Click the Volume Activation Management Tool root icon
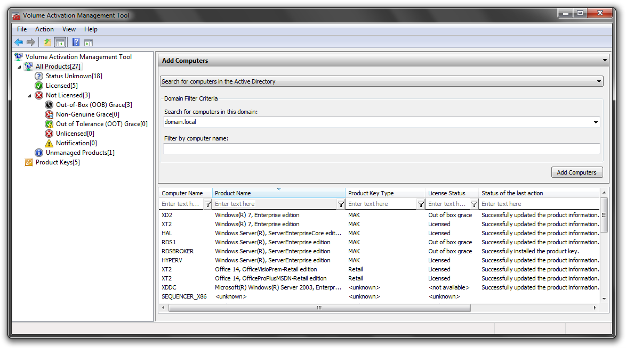 pyautogui.click(x=19, y=56)
